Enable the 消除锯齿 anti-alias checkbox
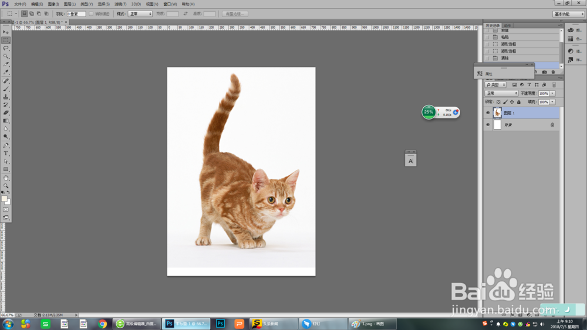 [91, 14]
